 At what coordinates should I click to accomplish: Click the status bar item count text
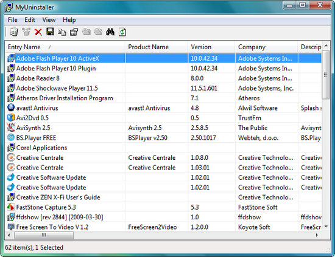[34, 247]
